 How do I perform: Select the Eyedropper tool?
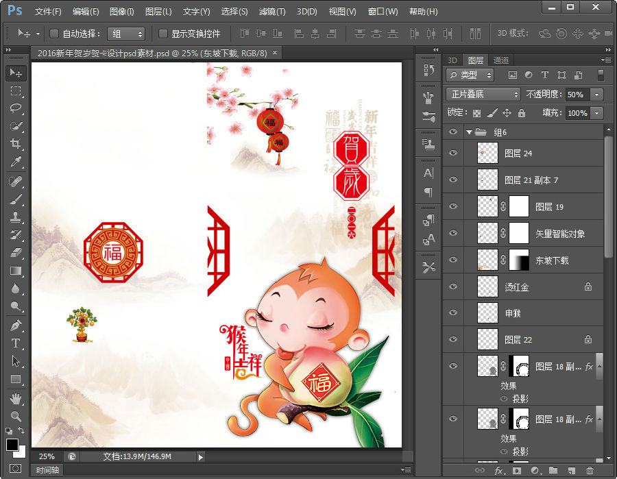[x=16, y=162]
